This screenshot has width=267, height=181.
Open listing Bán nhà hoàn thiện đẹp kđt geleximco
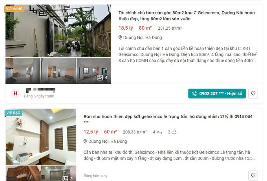[168, 119]
